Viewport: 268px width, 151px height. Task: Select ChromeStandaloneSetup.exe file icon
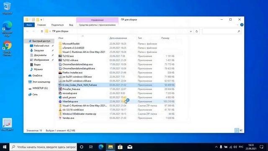pyautogui.click(x=60, y=64)
